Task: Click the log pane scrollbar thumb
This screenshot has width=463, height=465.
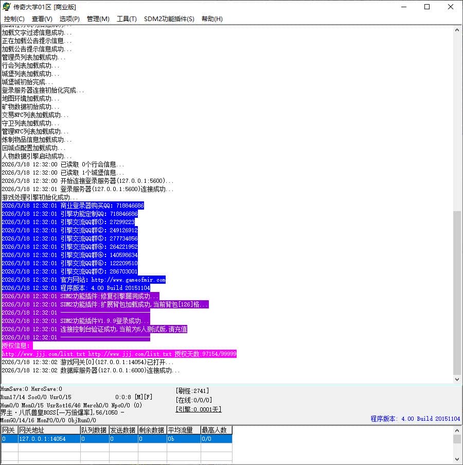Action: (x=457, y=293)
